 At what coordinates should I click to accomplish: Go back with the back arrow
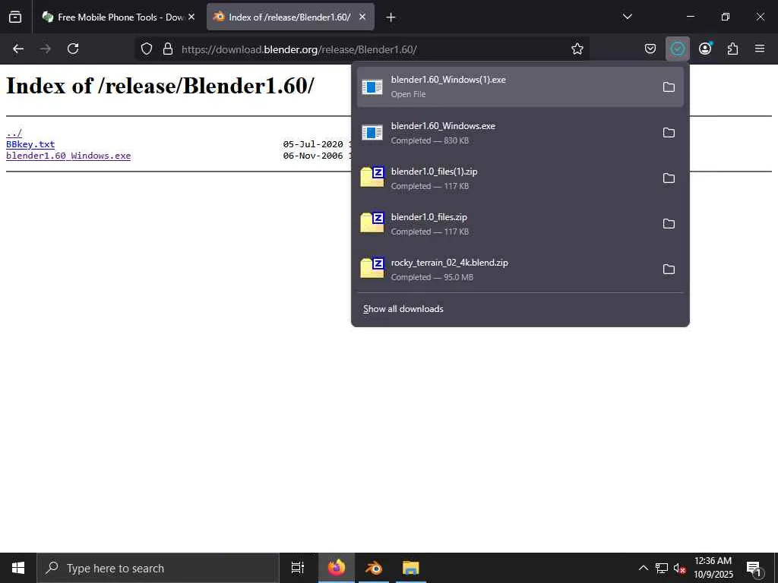(18, 49)
